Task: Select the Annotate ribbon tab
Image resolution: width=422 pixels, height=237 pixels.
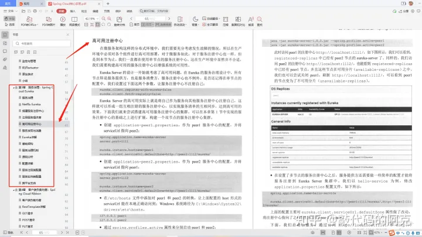Action: [x=84, y=11]
